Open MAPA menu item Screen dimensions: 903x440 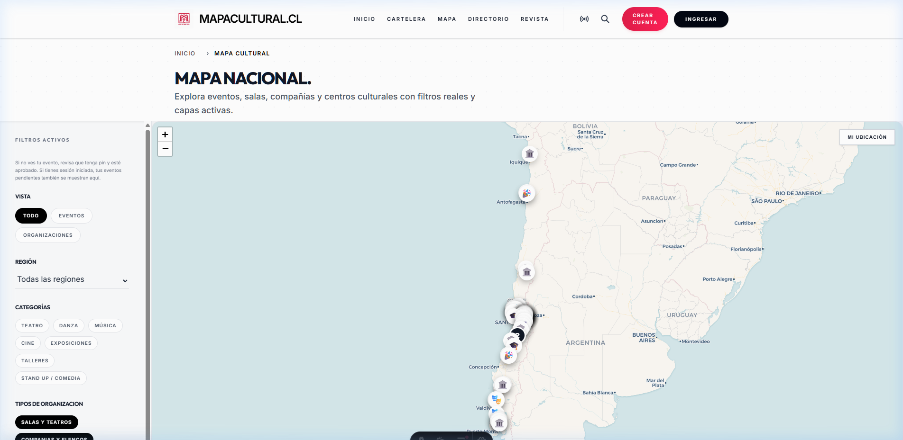pyautogui.click(x=447, y=19)
